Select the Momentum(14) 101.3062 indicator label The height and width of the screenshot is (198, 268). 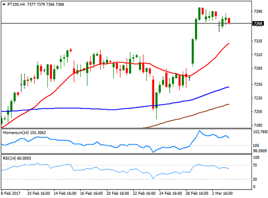pyautogui.click(x=24, y=133)
